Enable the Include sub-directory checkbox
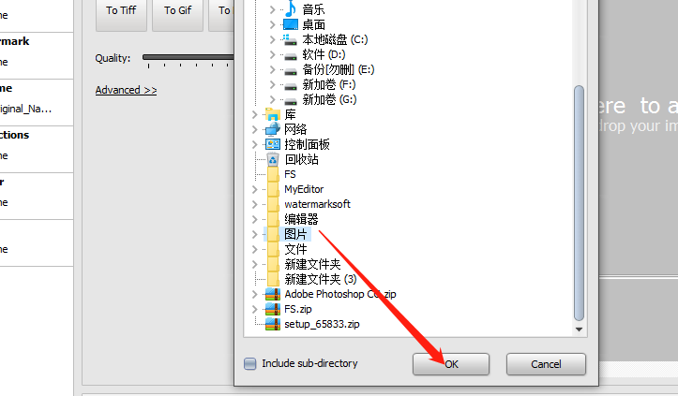This screenshot has height=396, width=678. click(x=250, y=363)
